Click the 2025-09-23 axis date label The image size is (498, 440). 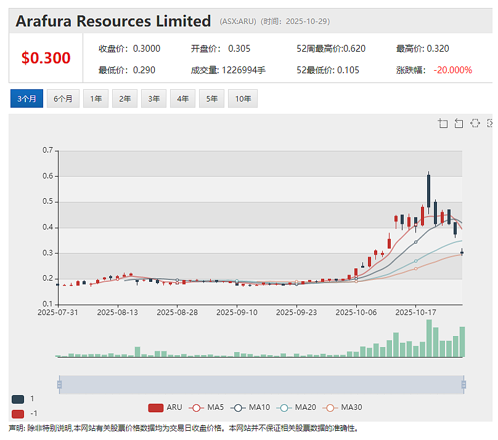296,313
